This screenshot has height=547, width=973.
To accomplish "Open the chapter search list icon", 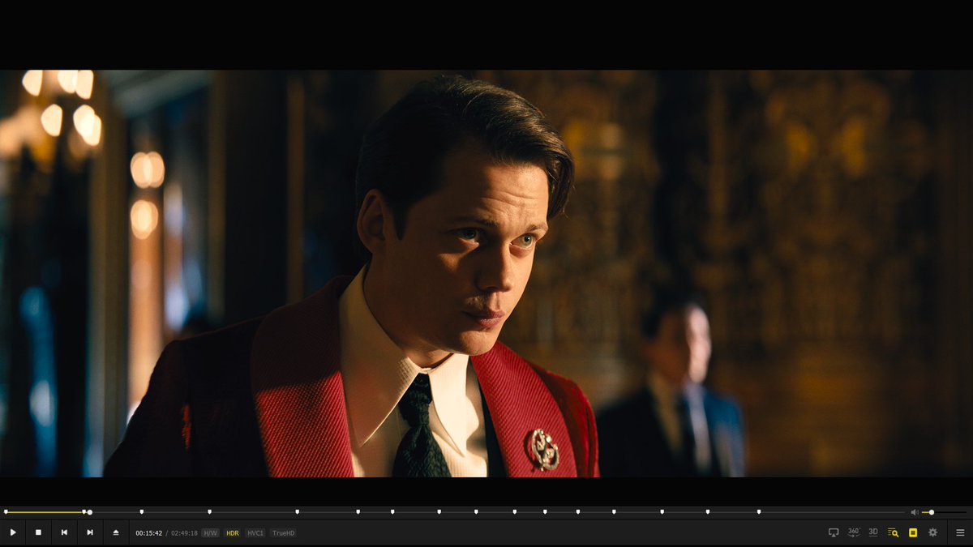I will coord(893,532).
